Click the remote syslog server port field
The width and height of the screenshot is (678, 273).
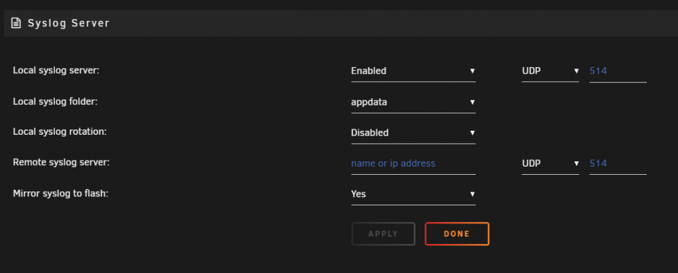click(618, 163)
